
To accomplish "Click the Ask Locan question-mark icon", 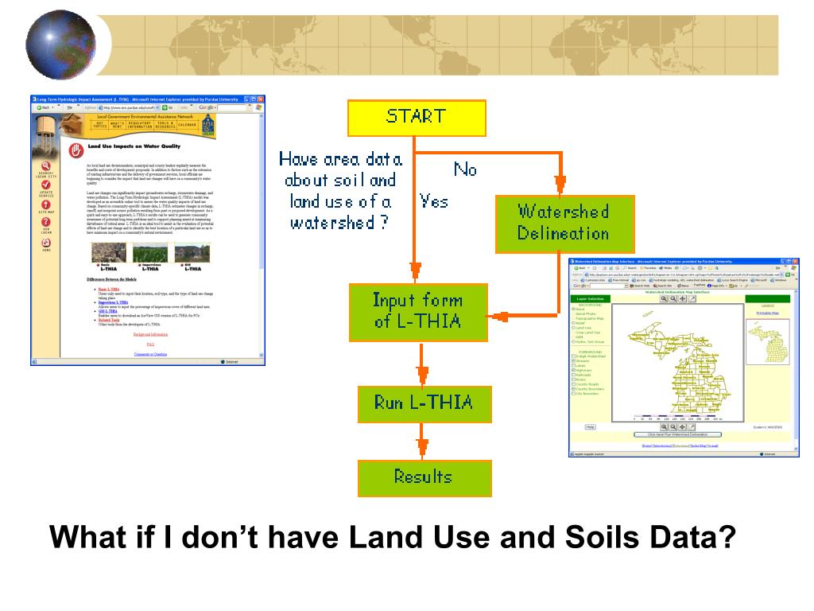I will pos(45,222).
